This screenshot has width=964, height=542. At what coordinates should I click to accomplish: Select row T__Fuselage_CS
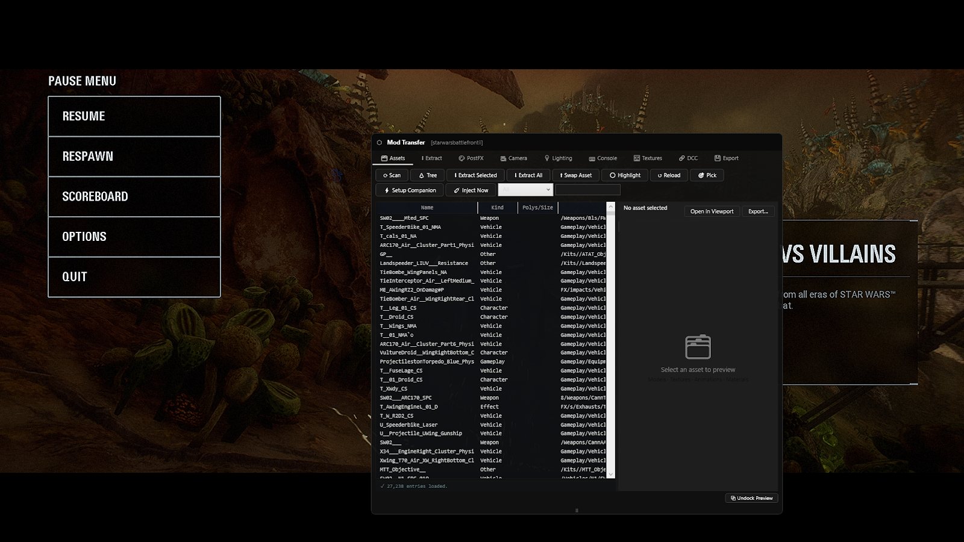[x=492, y=370]
